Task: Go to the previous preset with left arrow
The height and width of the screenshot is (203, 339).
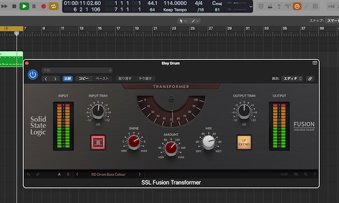Action: coord(46,79)
